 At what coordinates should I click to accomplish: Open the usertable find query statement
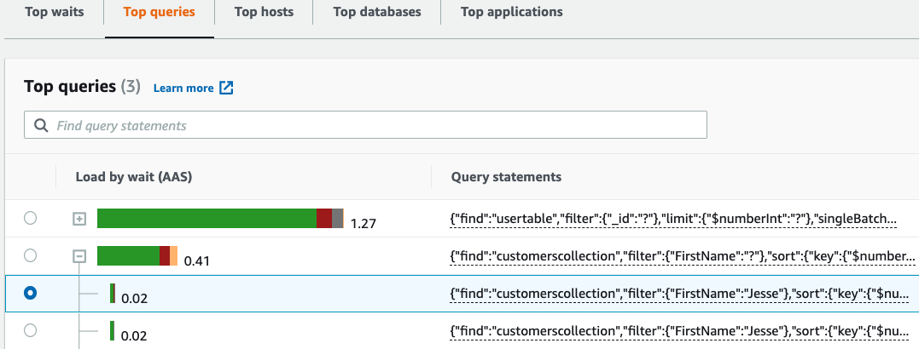(673, 219)
